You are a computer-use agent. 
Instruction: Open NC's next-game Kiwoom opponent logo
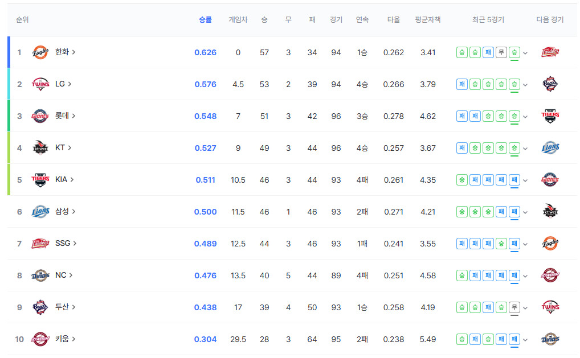tap(550, 275)
